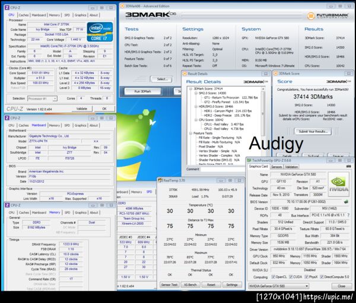356x303 pixels.
Task: Collapse the HDR/SM3.0 Score: 18466 tree node
Action: pyautogui.click(x=196, y=107)
